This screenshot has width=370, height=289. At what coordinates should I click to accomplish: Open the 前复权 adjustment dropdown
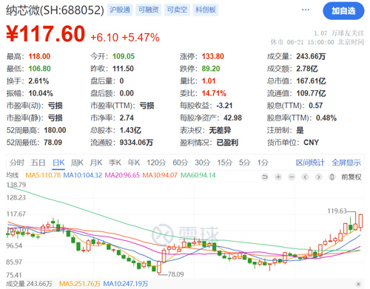tap(351, 177)
